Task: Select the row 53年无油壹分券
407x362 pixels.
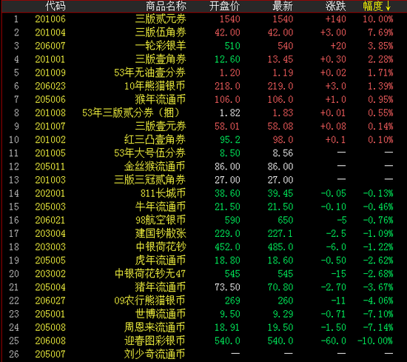Action: (x=204, y=73)
